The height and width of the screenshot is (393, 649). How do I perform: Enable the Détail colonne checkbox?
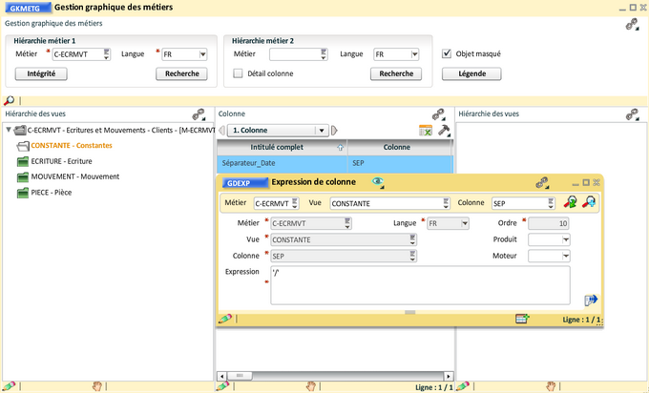(x=239, y=73)
